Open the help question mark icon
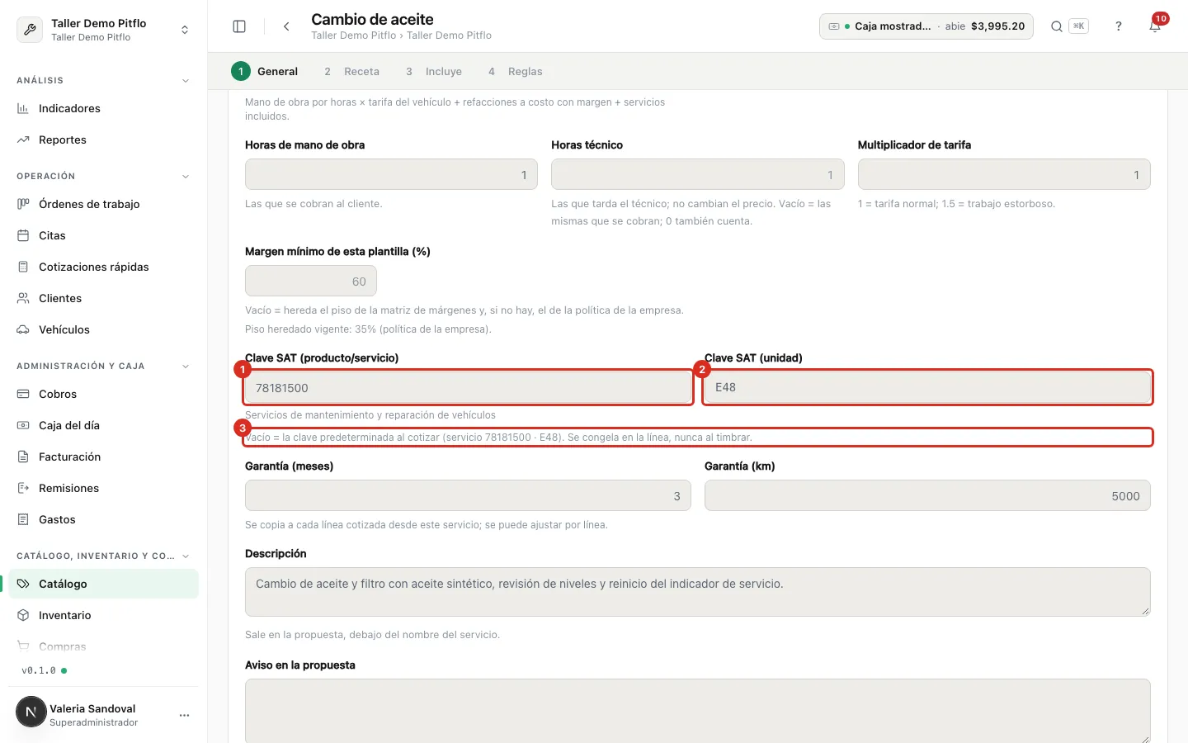Image resolution: width=1188 pixels, height=743 pixels. point(1119,26)
